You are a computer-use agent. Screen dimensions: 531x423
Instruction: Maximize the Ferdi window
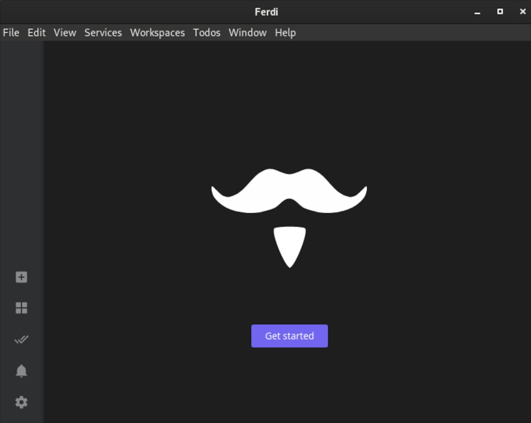[500, 12]
